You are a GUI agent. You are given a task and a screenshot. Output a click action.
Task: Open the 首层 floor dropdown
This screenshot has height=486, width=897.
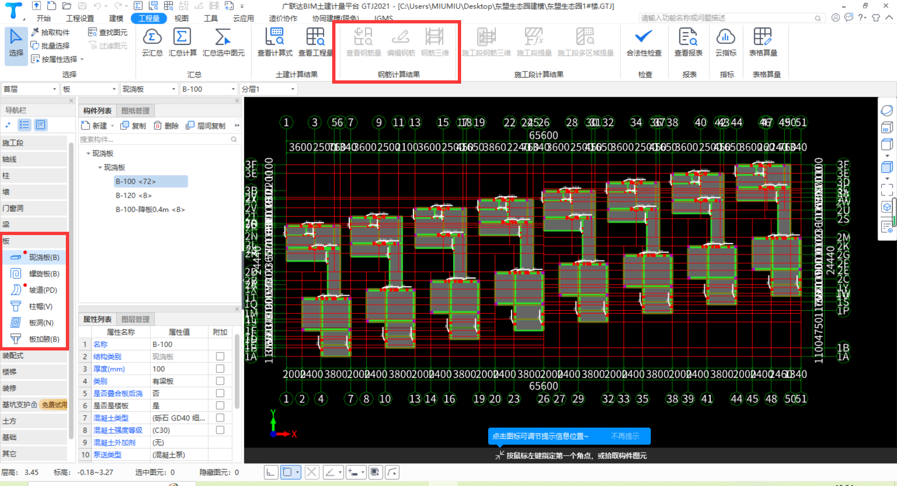click(30, 89)
